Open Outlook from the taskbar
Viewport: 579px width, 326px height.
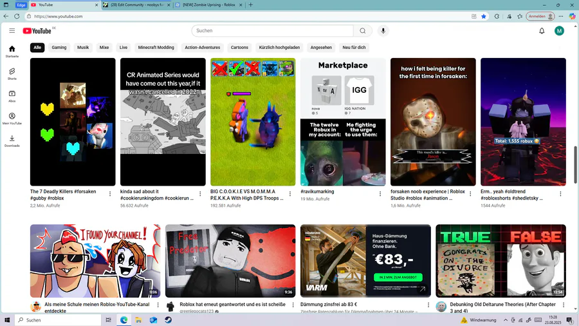tap(153, 320)
